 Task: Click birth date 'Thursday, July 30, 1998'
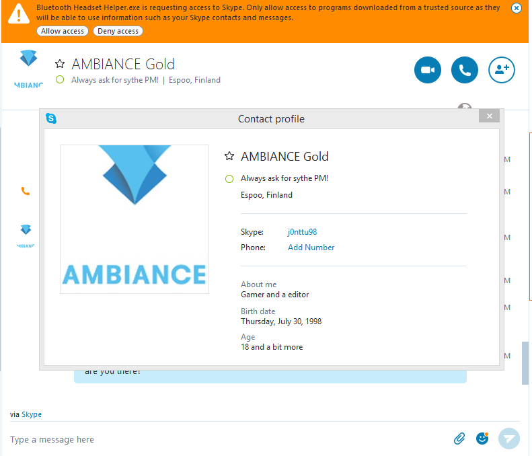coord(281,321)
